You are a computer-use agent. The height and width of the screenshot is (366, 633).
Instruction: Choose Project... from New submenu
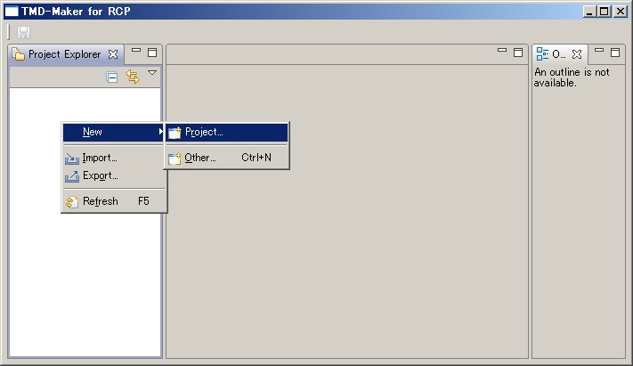coord(227,132)
